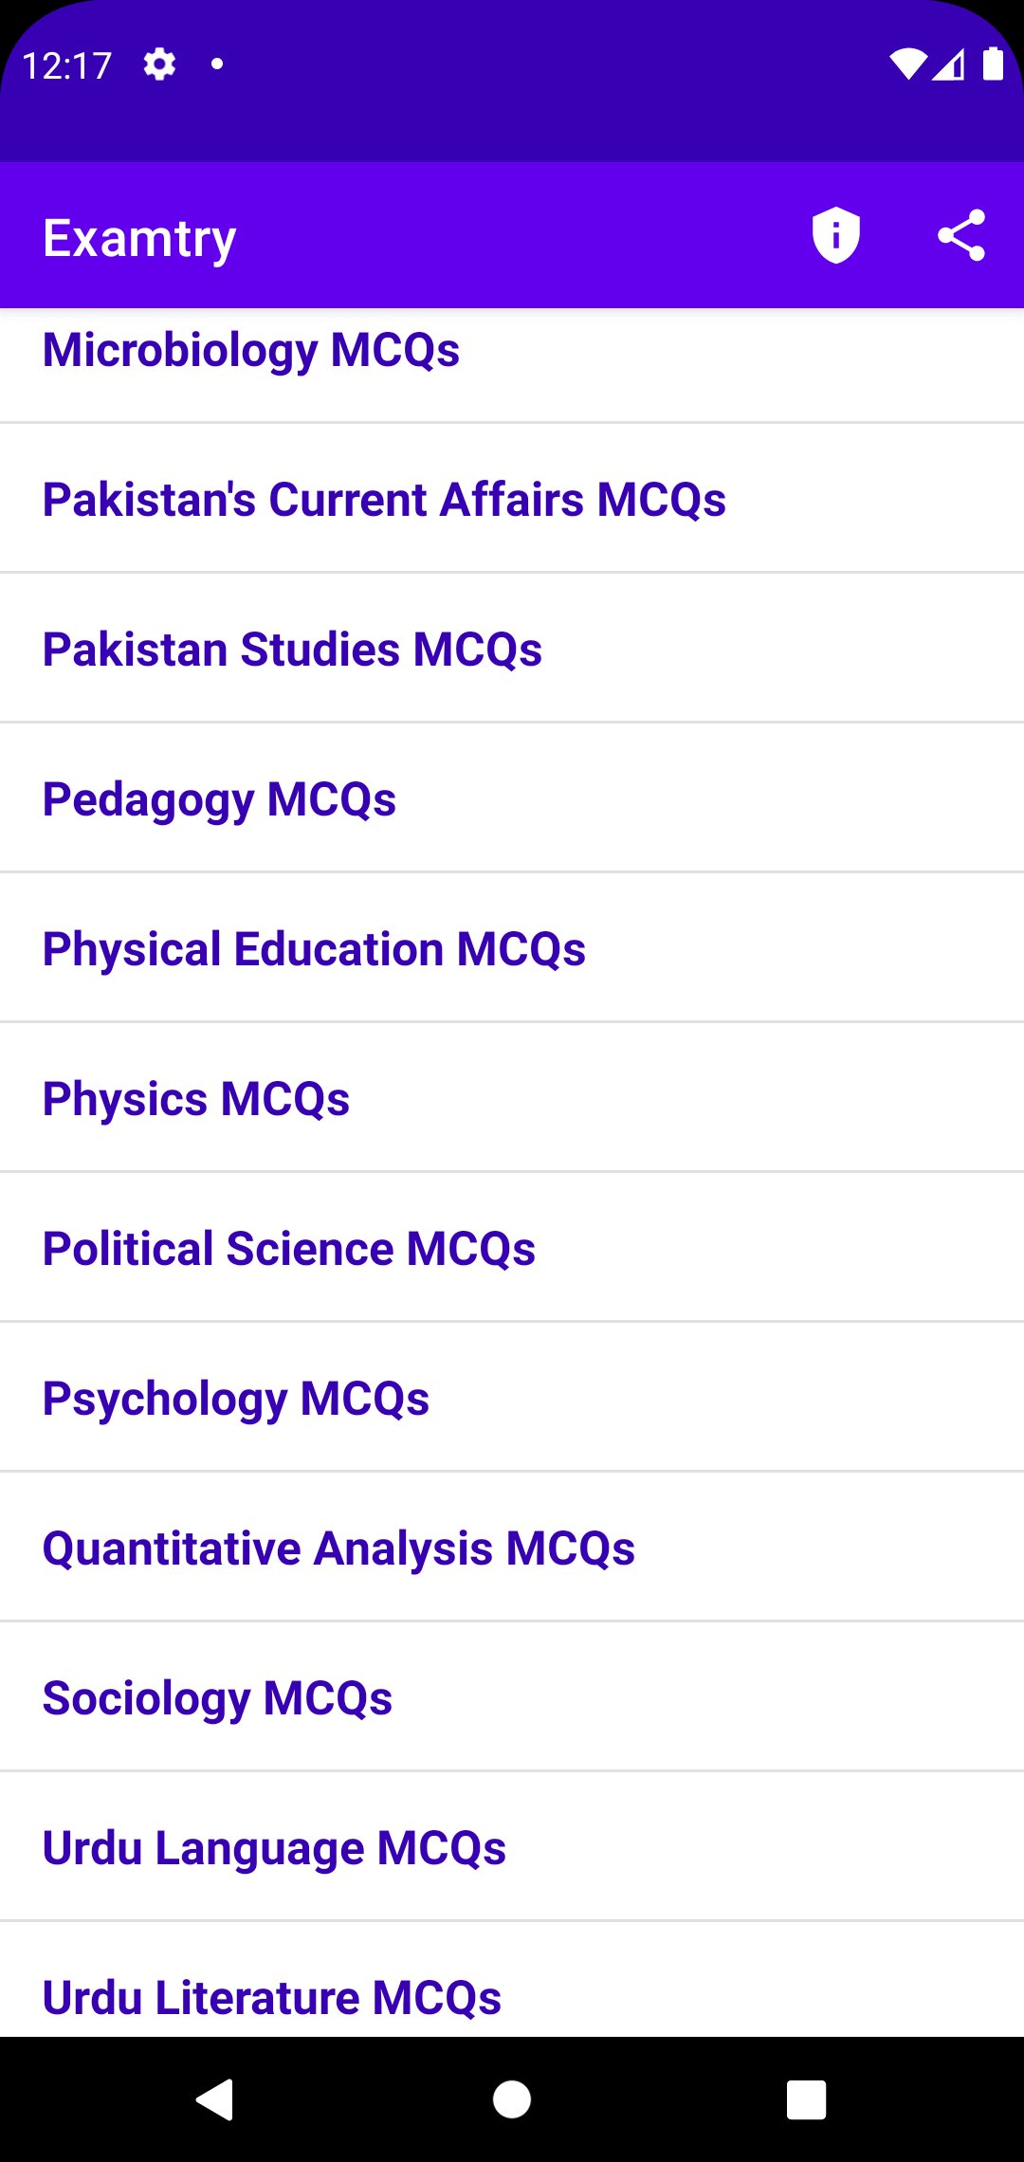Open the privacy policy shield icon
The width and height of the screenshot is (1024, 2162).
tap(835, 235)
